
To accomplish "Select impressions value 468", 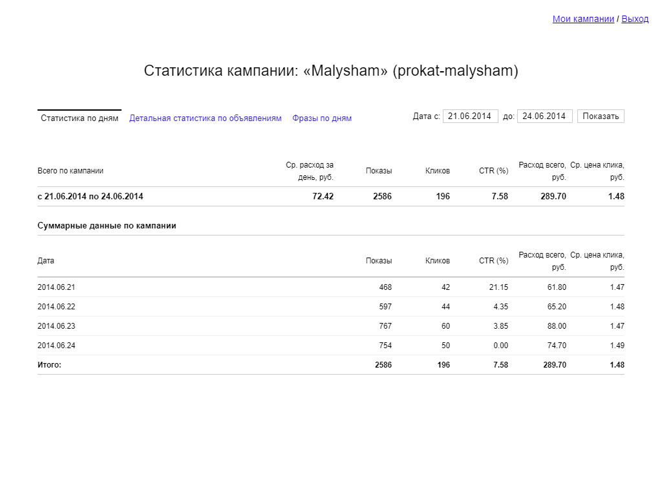I will (385, 287).
